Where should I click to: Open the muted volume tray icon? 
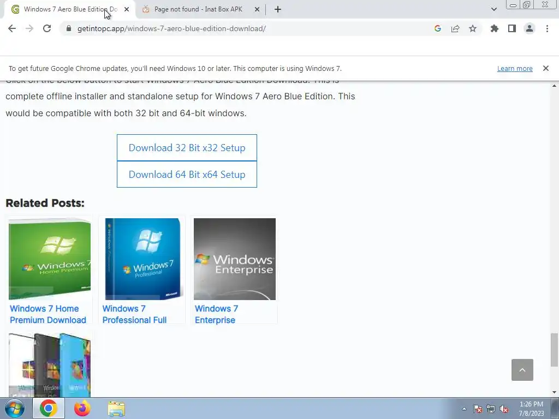pos(504,409)
